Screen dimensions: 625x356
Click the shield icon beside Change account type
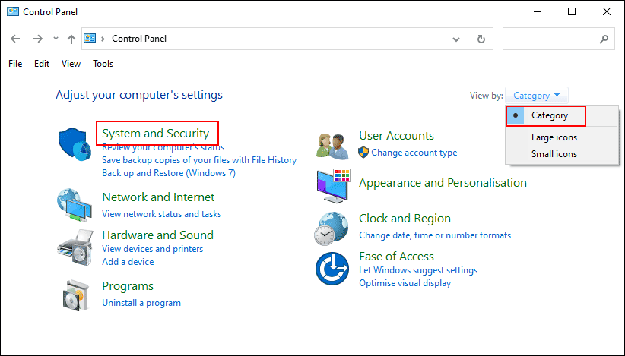363,153
